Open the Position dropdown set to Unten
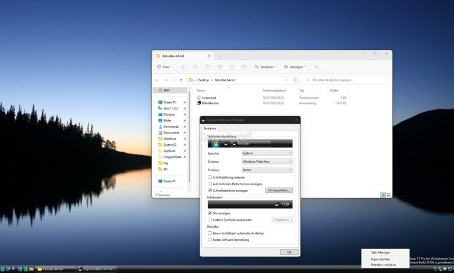This screenshot has height=273, width=454. (267, 170)
